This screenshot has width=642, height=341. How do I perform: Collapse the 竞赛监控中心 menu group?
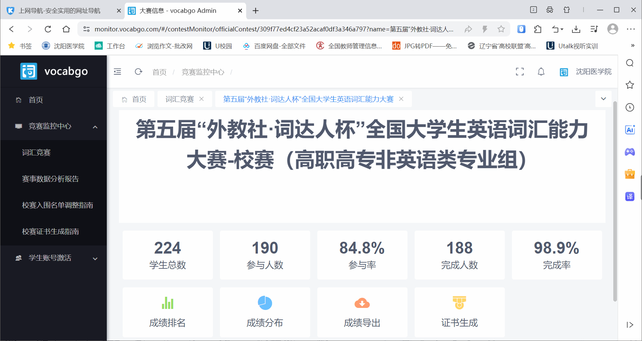[x=95, y=127]
